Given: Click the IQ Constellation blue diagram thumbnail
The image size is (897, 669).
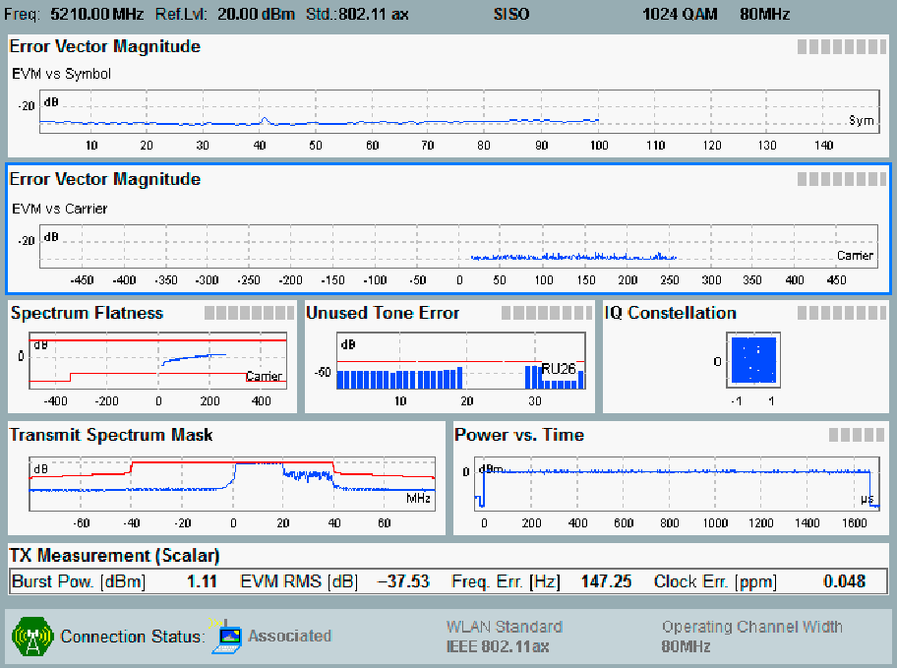Looking at the screenshot, I should coord(753,359).
